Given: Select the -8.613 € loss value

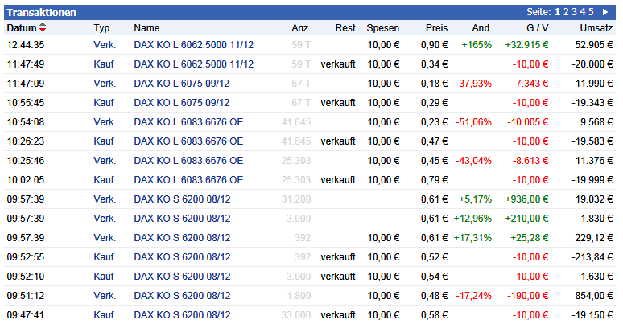Looking at the screenshot, I should click(x=530, y=161).
